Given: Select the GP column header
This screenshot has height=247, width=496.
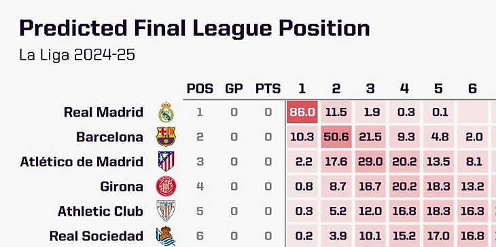Looking at the screenshot, I should coord(234,89).
